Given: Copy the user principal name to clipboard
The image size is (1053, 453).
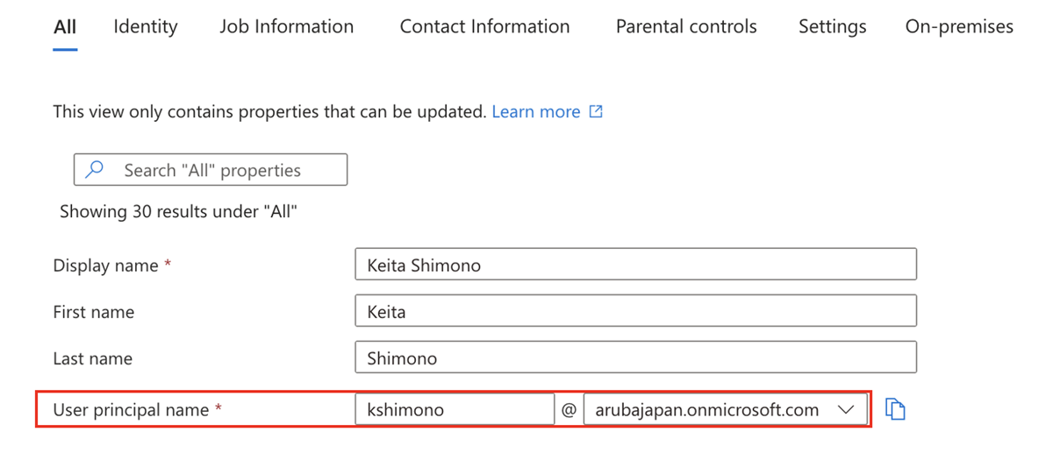Looking at the screenshot, I should click(x=894, y=409).
